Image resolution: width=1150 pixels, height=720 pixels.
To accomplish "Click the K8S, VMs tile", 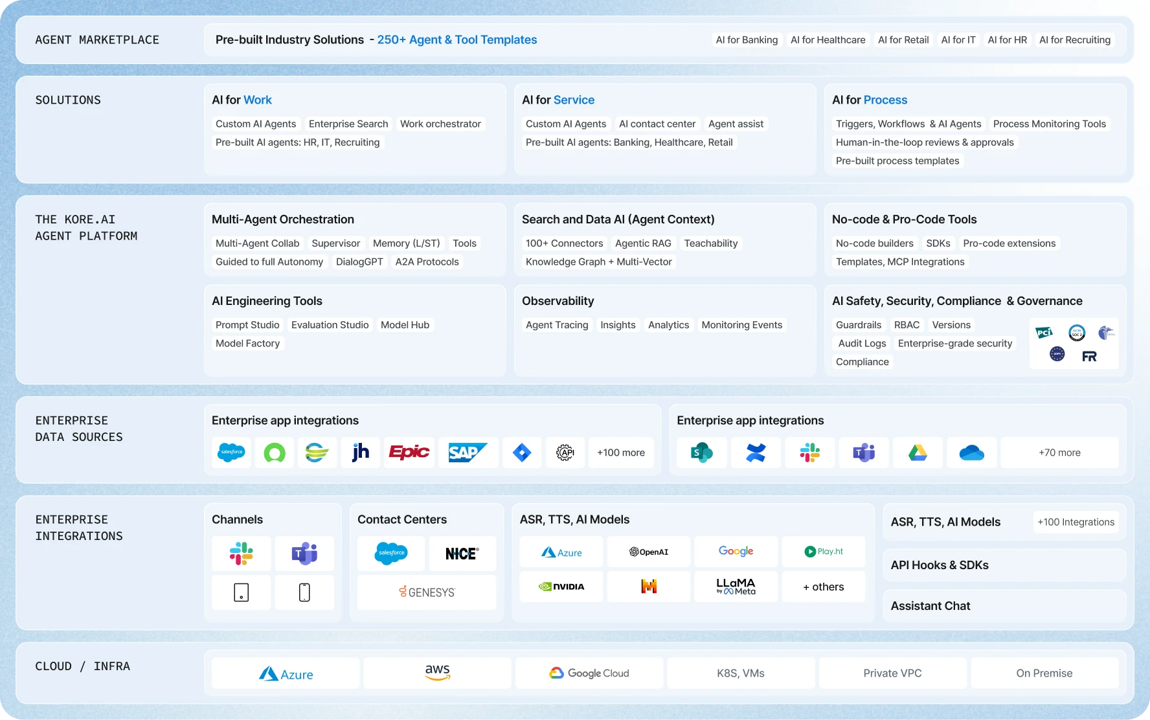I will coord(741,673).
